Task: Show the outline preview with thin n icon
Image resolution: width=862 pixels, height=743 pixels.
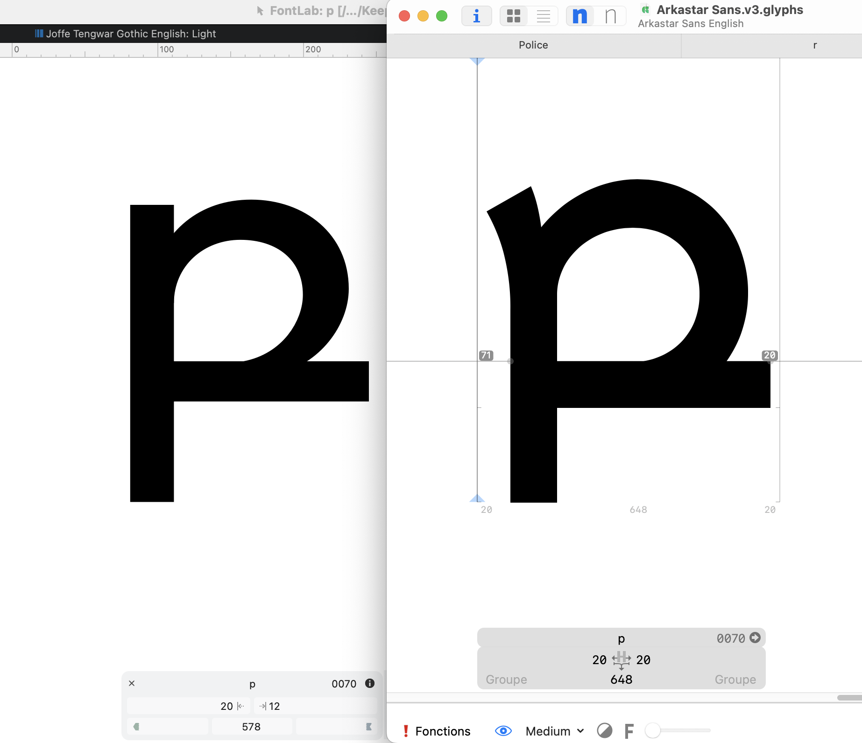Action: click(610, 16)
